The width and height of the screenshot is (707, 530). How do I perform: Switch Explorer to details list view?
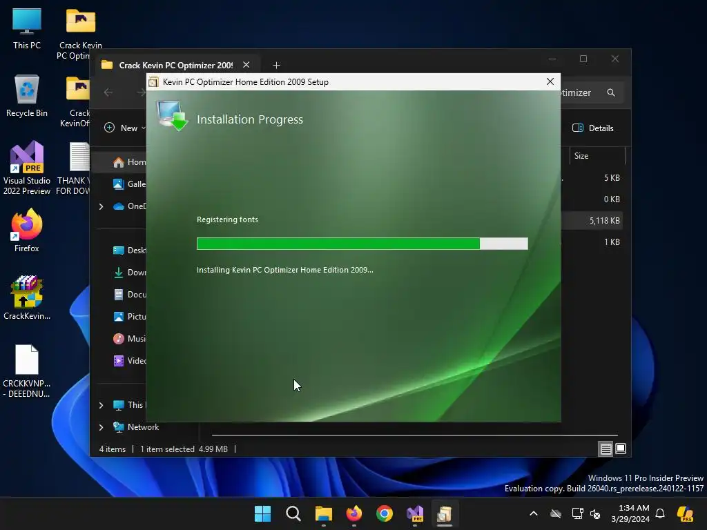pos(606,449)
